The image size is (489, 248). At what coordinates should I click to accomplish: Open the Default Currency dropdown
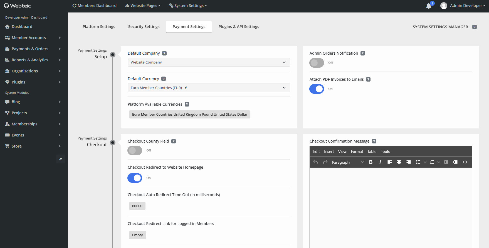pyautogui.click(x=209, y=88)
